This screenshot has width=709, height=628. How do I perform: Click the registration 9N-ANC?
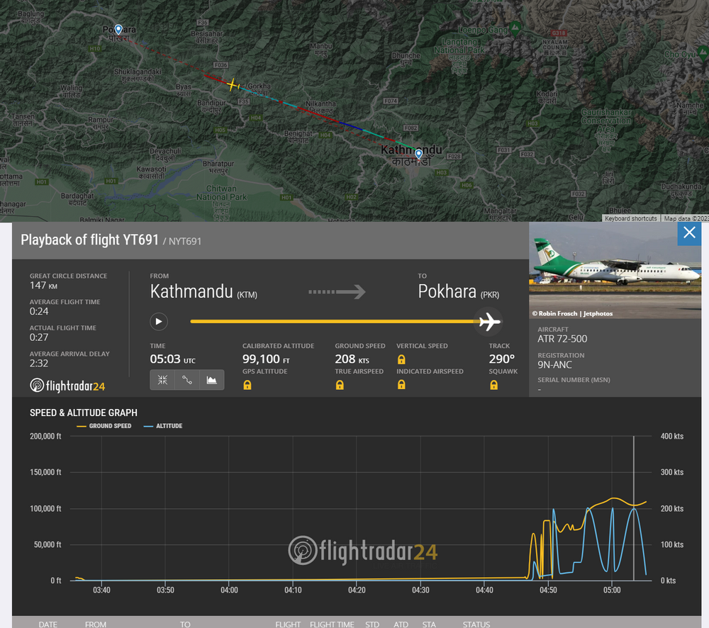click(554, 365)
